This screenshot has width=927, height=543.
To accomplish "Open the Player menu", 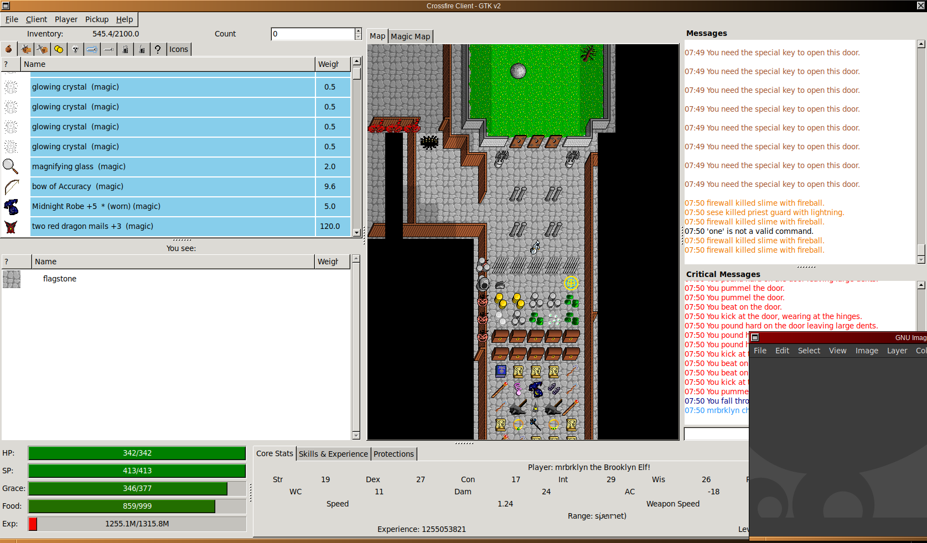I will 66,19.
